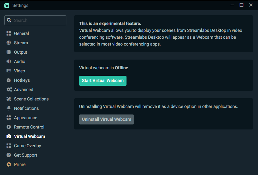The image size is (258, 175).
Task: Click the Get Support question mark icon
Action: pos(9,155)
